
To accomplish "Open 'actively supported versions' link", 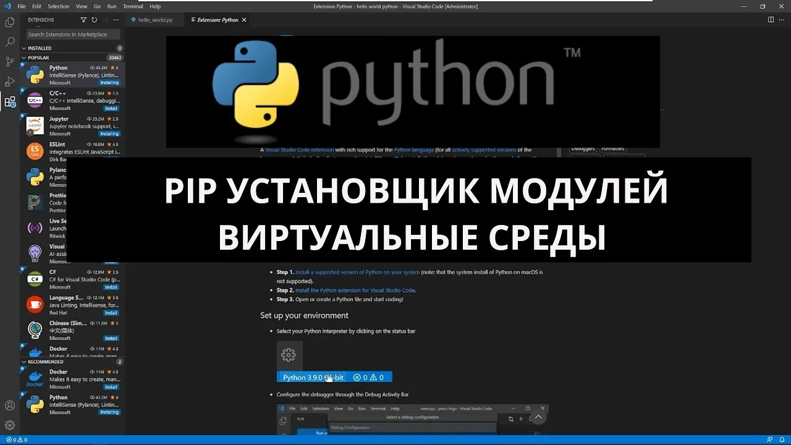I will click(484, 150).
